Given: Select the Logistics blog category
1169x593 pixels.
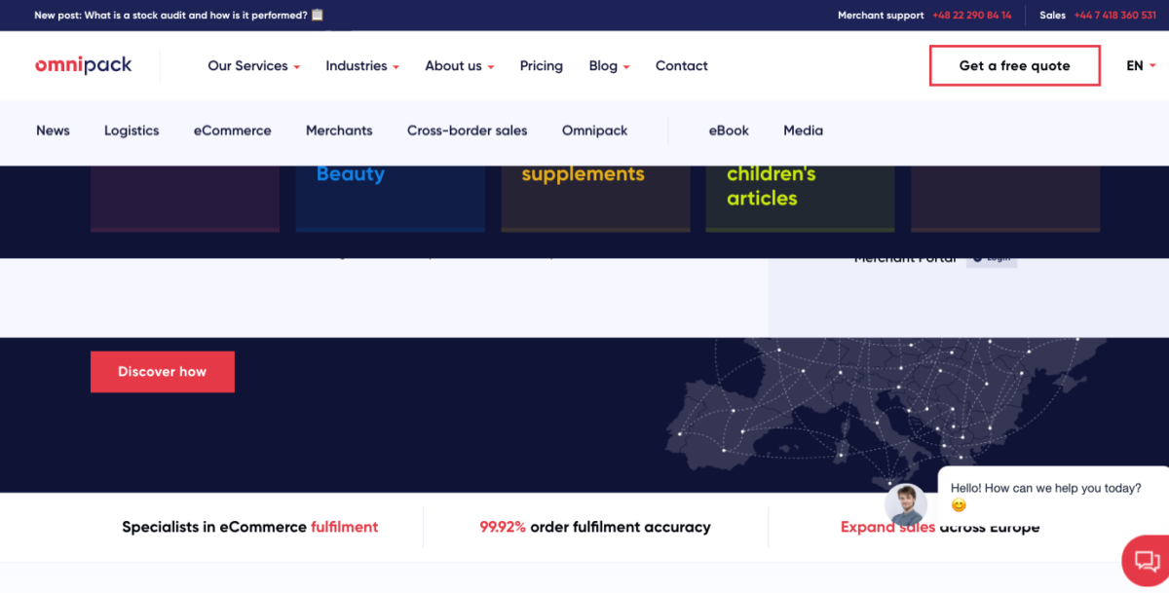Looking at the screenshot, I should click(132, 130).
